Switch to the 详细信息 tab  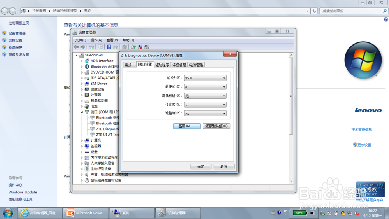coord(179,65)
